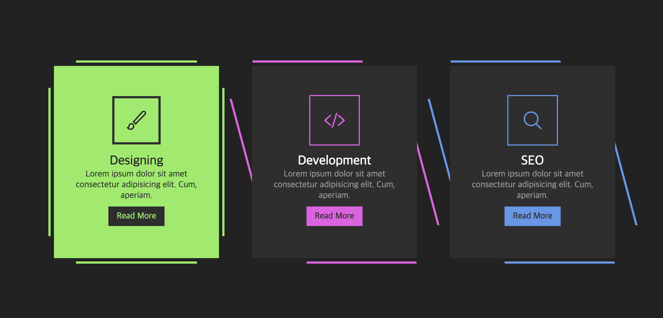Viewport: 663px width, 318px height.
Task: Select the SEO card heading
Action: tap(532, 160)
